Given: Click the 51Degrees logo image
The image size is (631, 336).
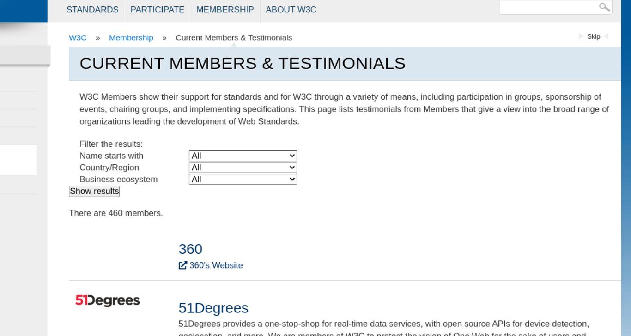Looking at the screenshot, I should pos(107,300).
